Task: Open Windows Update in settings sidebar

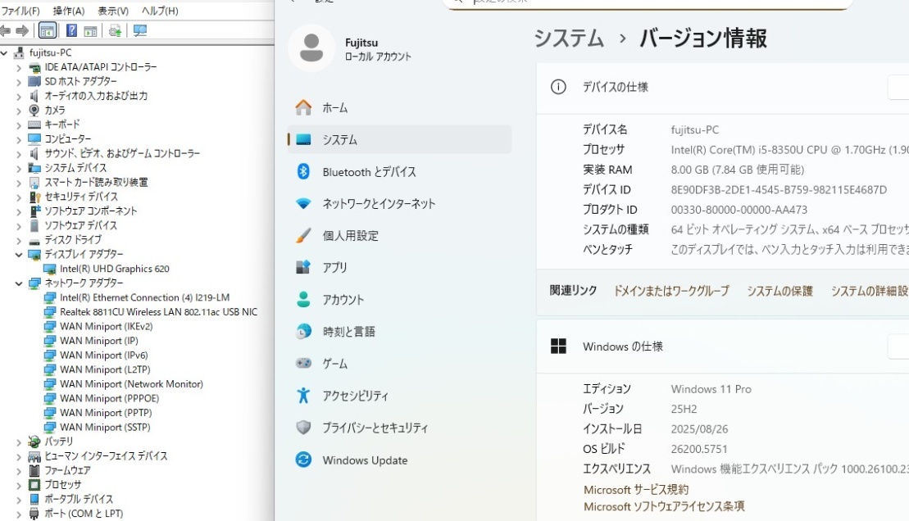Action: tap(365, 460)
